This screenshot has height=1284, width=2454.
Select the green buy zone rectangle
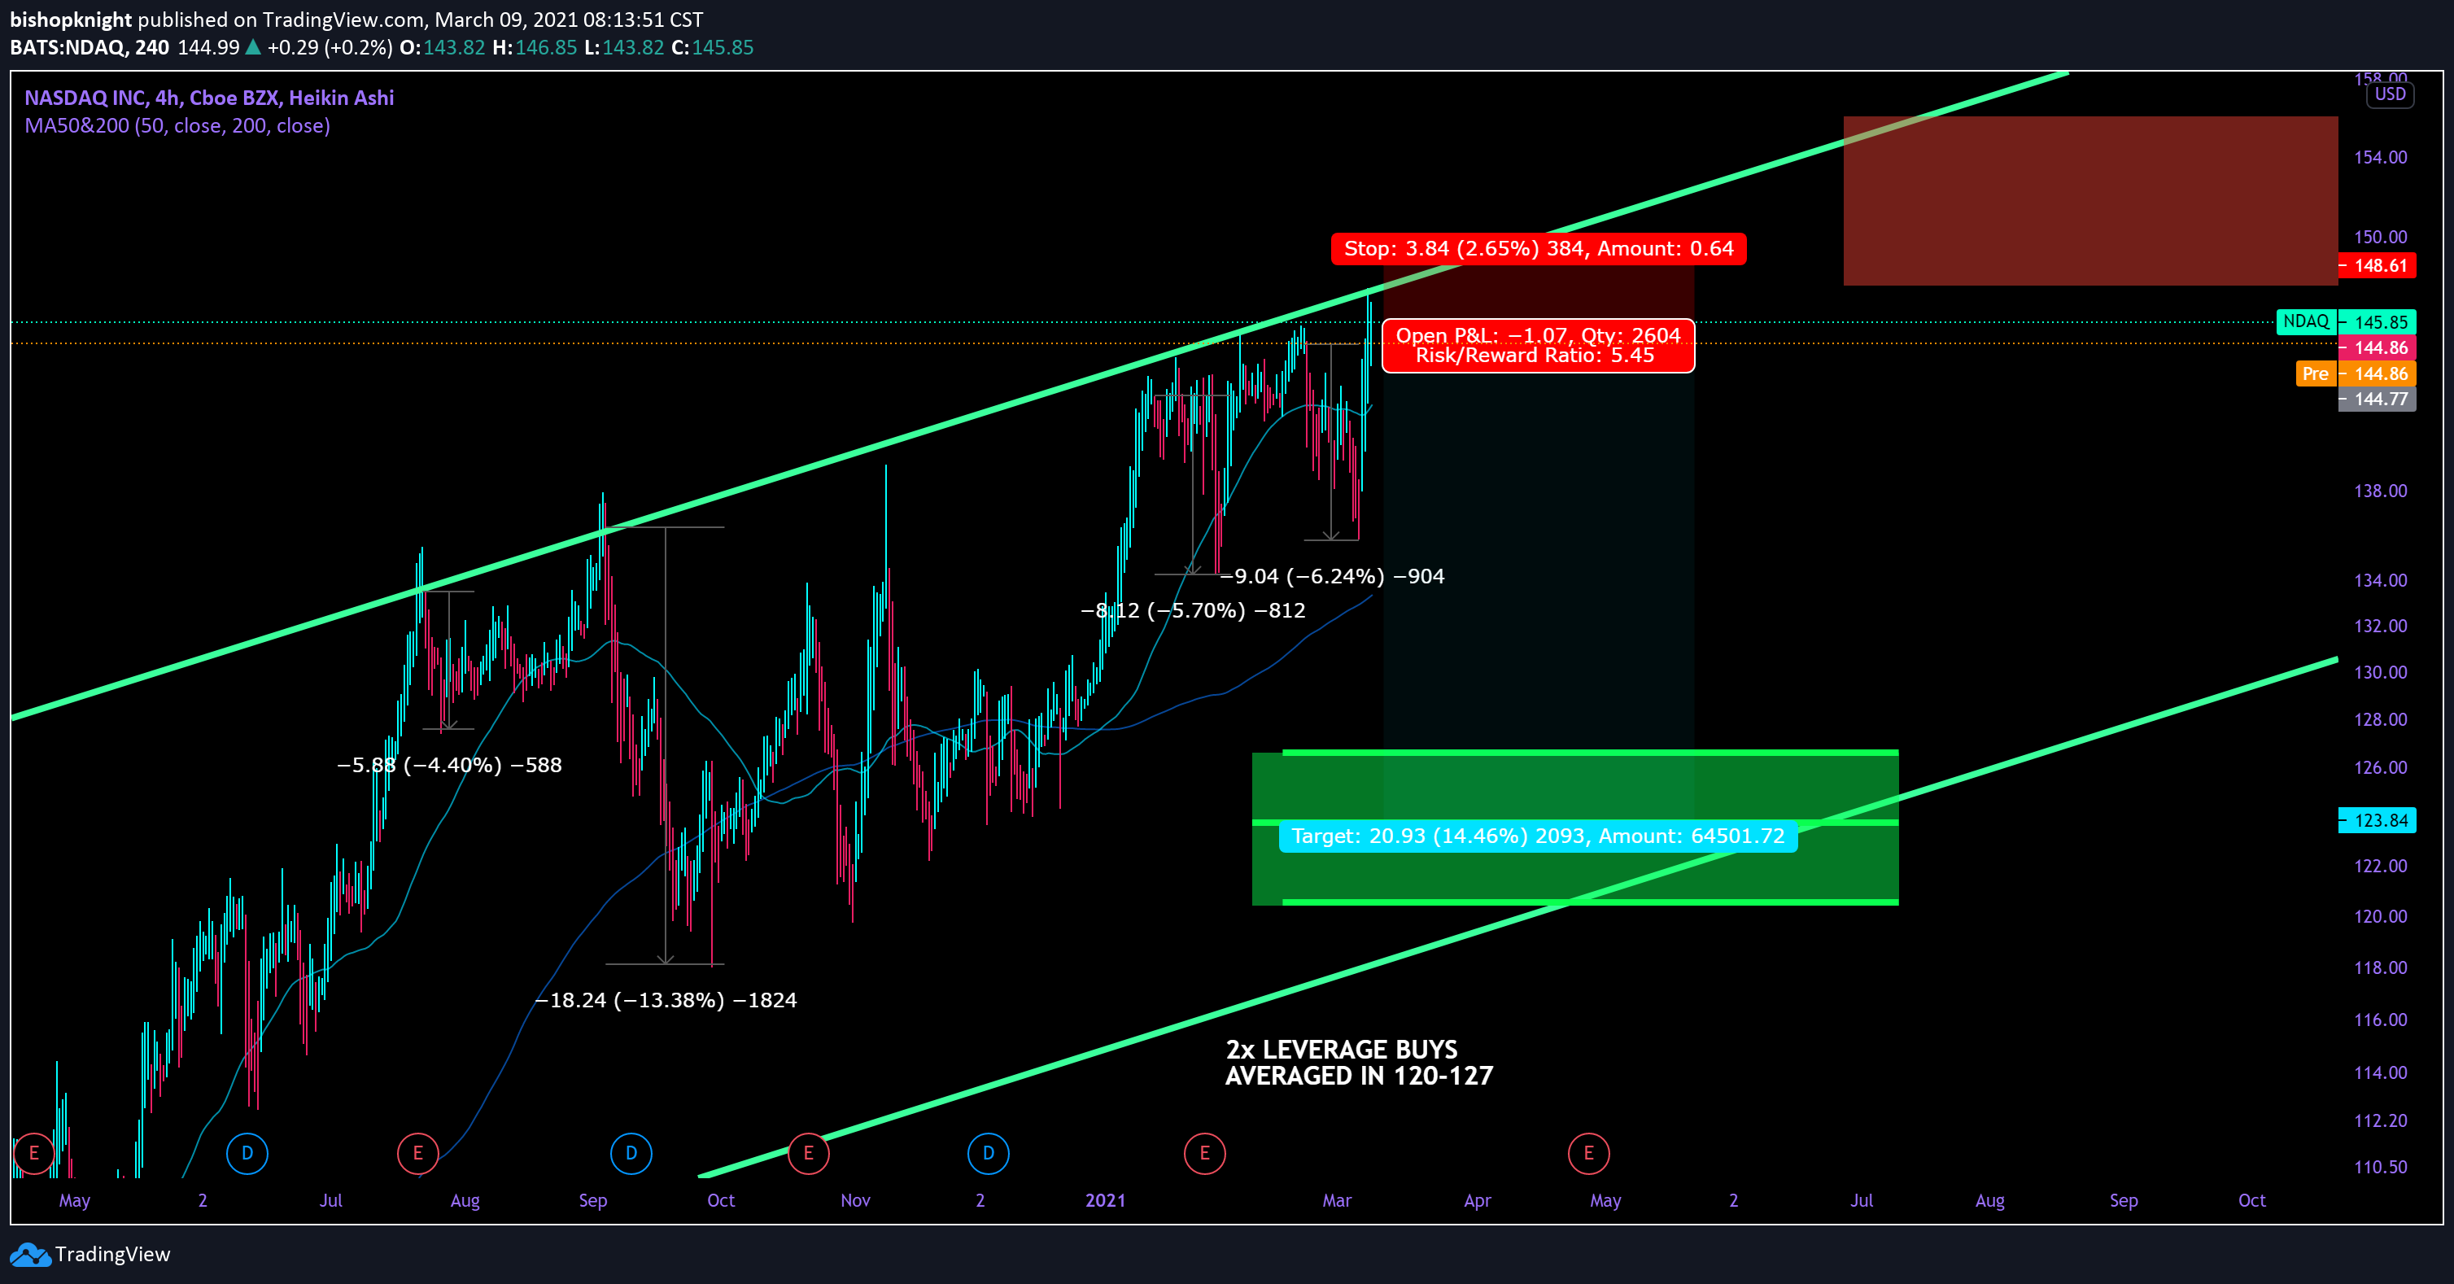(x=1574, y=828)
